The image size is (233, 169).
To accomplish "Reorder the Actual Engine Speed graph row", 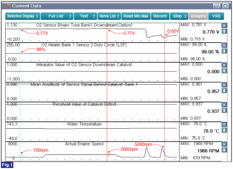I will pos(224,150).
